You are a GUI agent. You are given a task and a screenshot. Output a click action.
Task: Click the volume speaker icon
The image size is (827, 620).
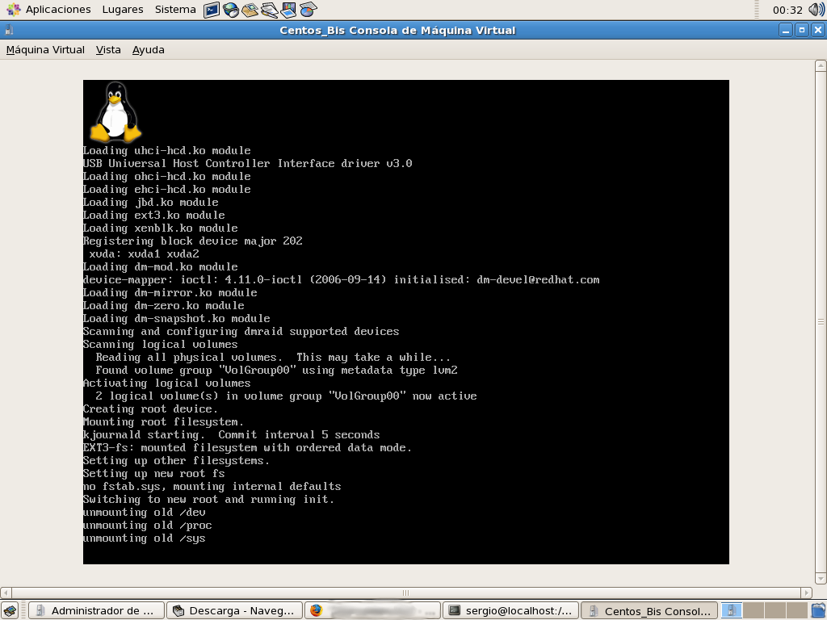[817, 10]
